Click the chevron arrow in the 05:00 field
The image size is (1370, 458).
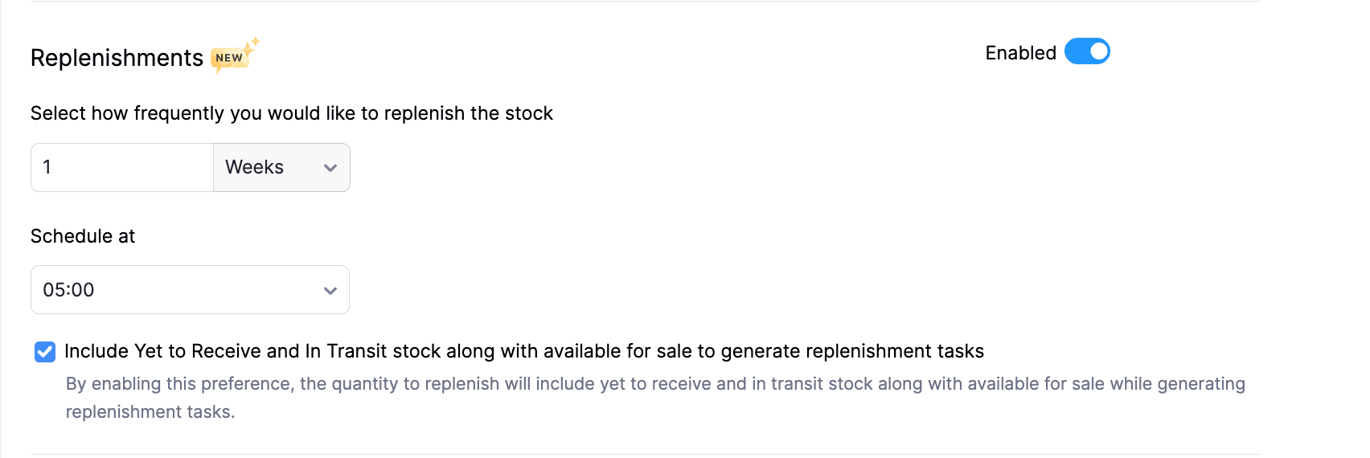tap(330, 290)
